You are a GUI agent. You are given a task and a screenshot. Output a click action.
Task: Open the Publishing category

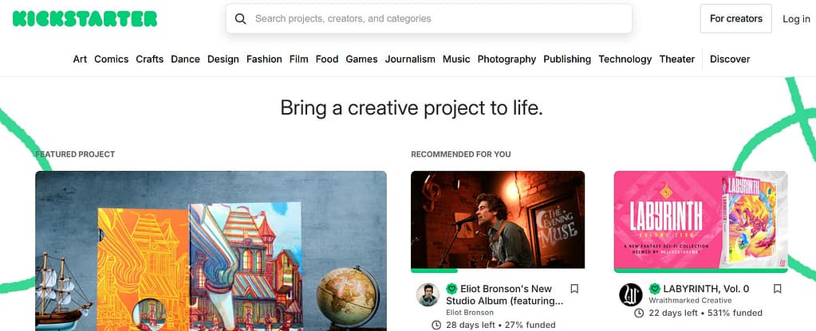pos(567,59)
